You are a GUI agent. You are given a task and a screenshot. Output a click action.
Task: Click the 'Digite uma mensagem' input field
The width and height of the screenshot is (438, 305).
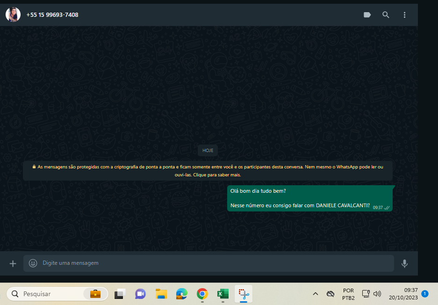click(210, 263)
